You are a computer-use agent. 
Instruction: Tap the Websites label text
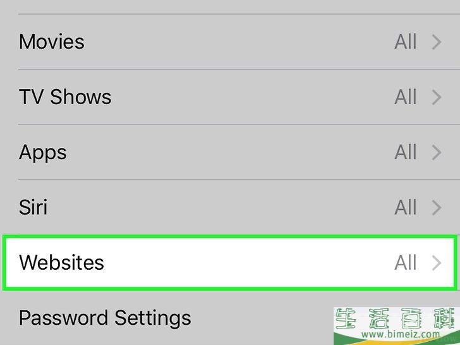click(61, 262)
